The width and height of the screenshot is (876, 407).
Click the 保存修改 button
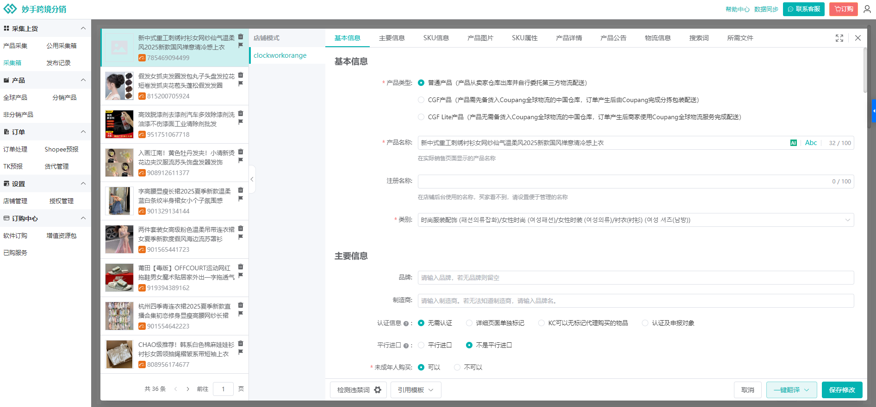pos(842,390)
